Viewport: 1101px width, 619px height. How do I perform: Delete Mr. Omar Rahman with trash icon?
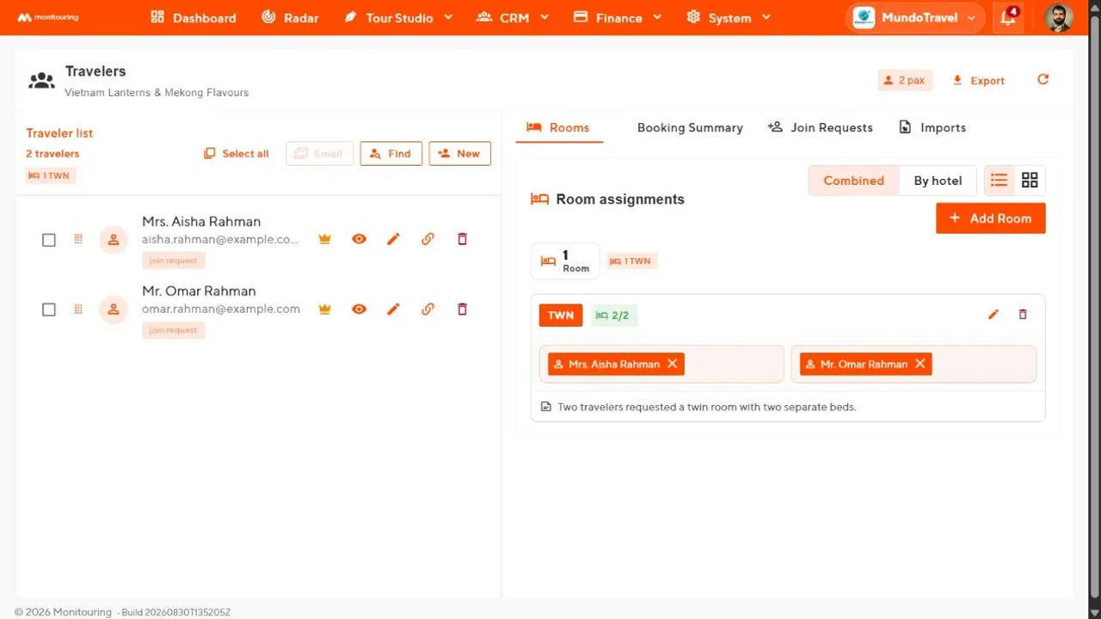(462, 309)
